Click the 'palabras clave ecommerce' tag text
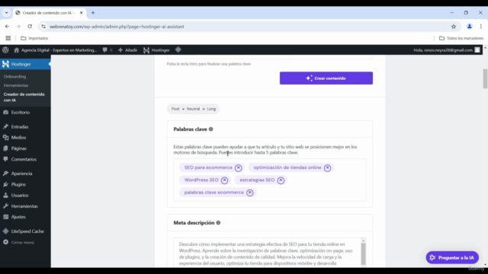488x274 pixels. (213, 193)
